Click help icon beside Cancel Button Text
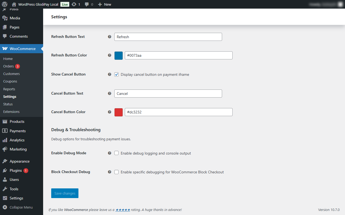 click(109, 94)
